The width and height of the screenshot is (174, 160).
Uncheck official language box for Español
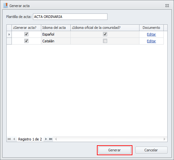pos(105,34)
